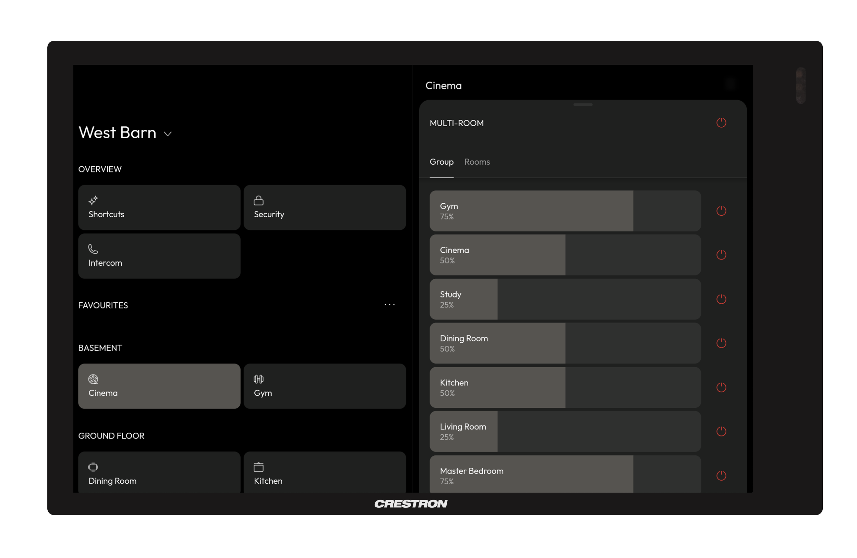Image resolution: width=857 pixels, height=558 pixels.
Task: Tap the Gym dumbbell icon
Action: [x=258, y=379]
